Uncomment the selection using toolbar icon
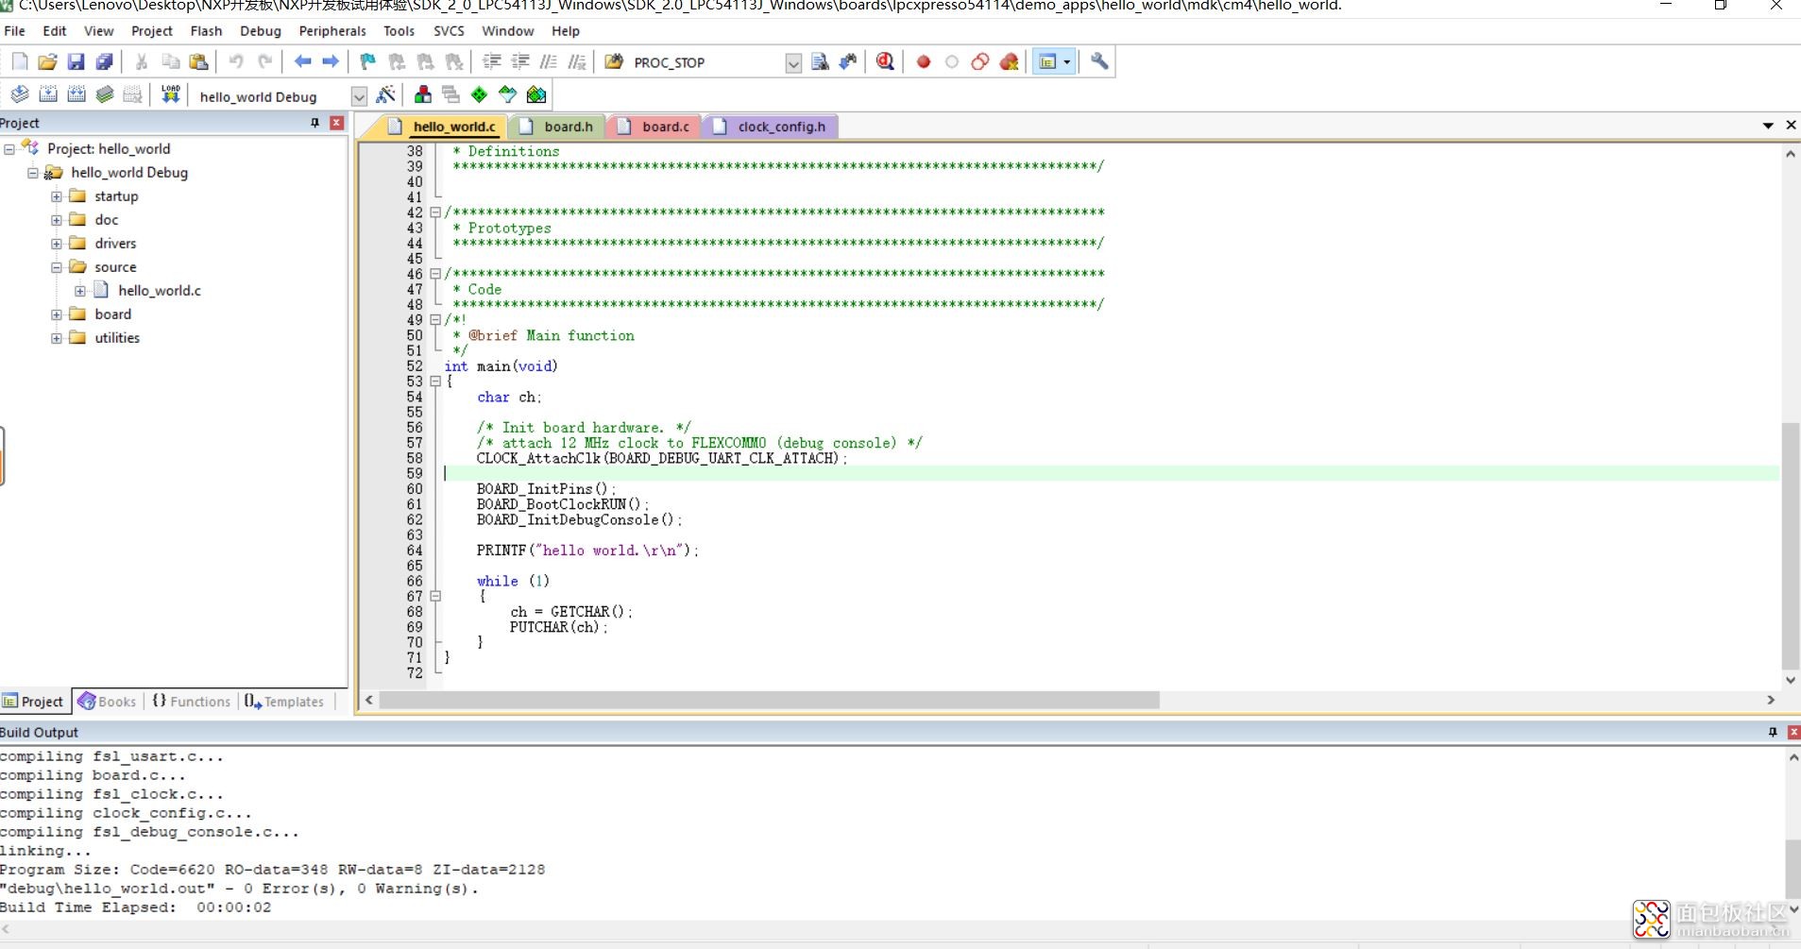The height and width of the screenshot is (949, 1801). tap(577, 62)
